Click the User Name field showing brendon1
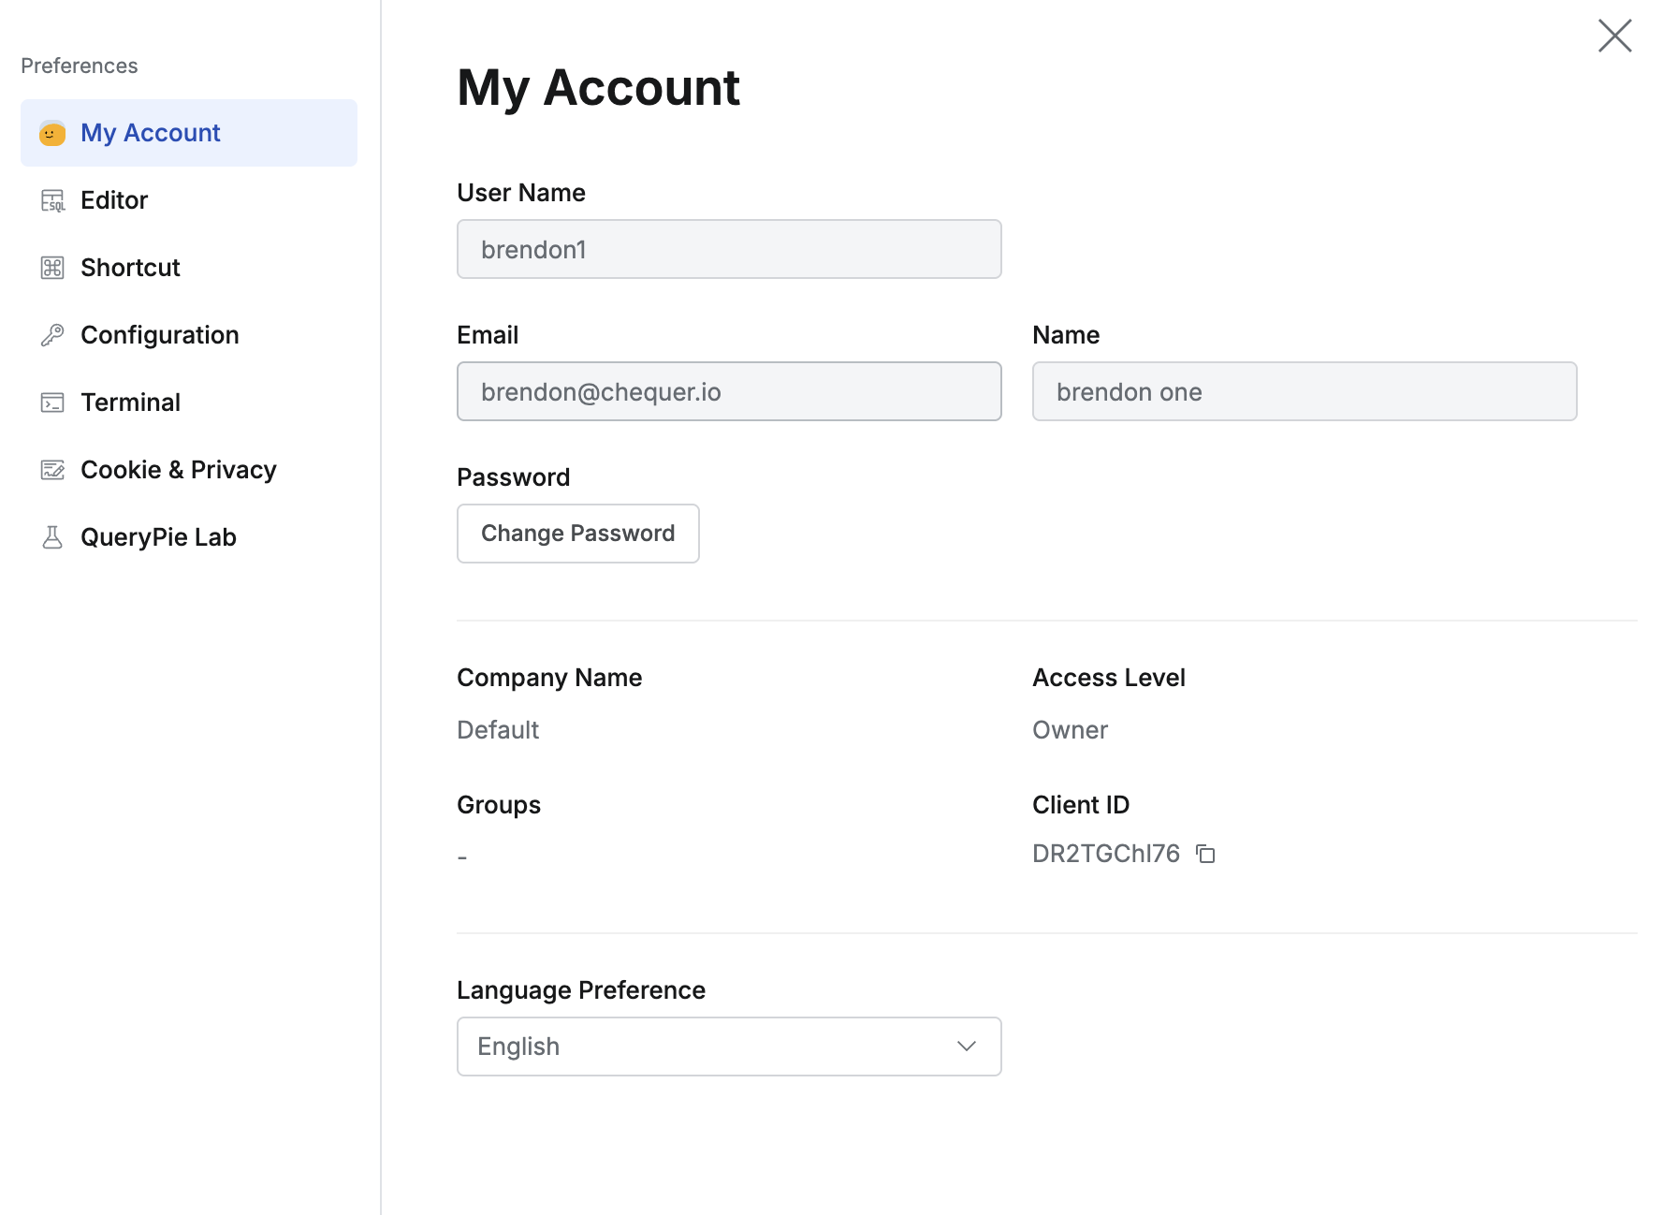Viewport: 1662px width, 1215px height. pyautogui.click(x=728, y=249)
